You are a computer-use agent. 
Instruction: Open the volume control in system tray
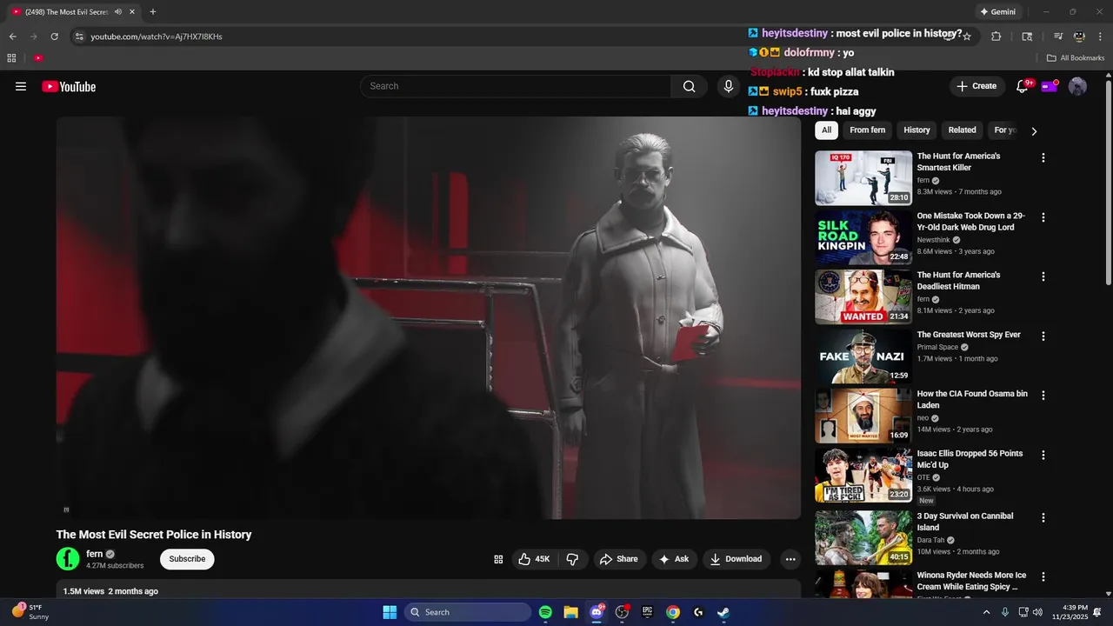coord(1037,612)
